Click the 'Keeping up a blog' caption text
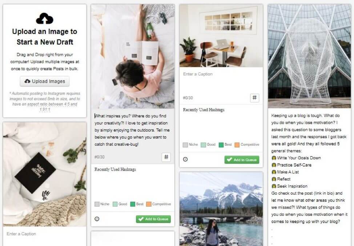Screen dimensions: 354x246 (309, 168)
